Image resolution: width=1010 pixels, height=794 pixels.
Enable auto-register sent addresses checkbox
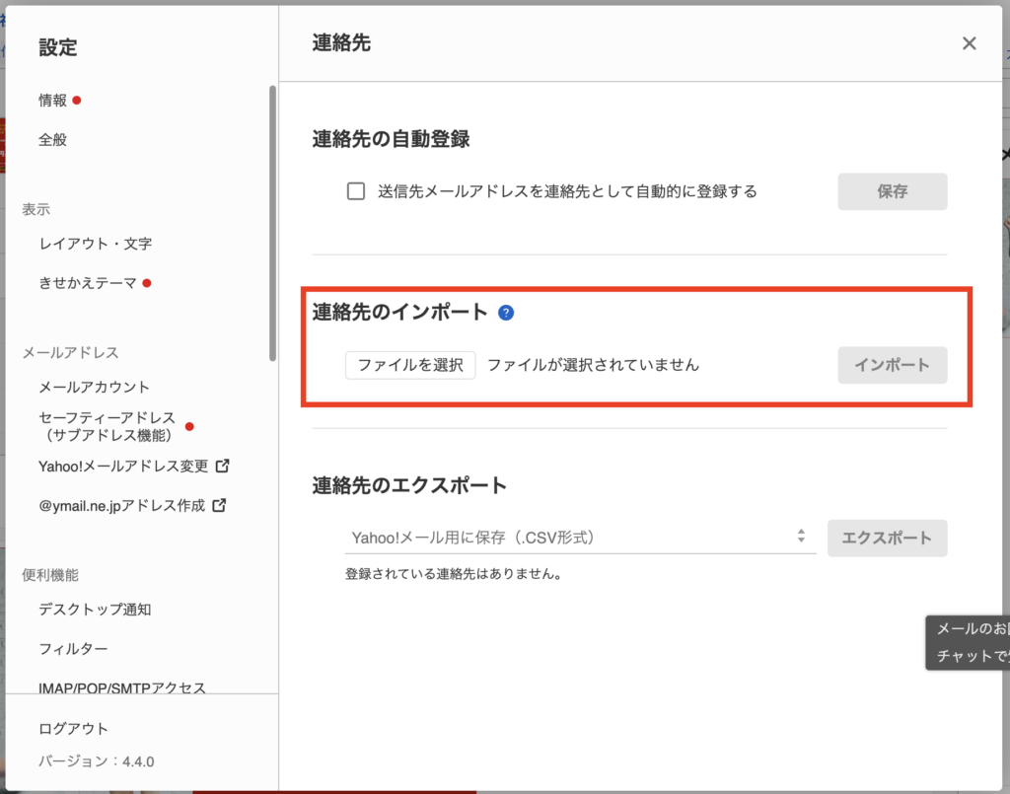tap(356, 191)
